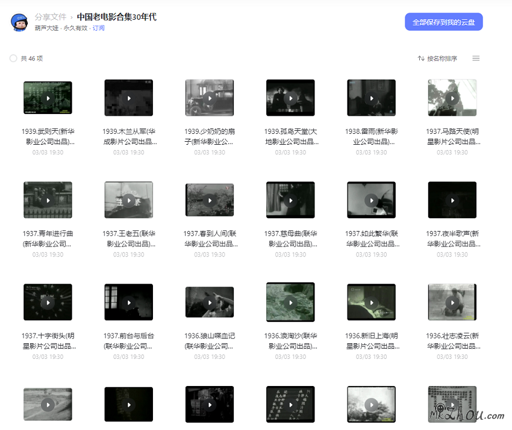Play the 1936.浪淘沙 video

290,302
